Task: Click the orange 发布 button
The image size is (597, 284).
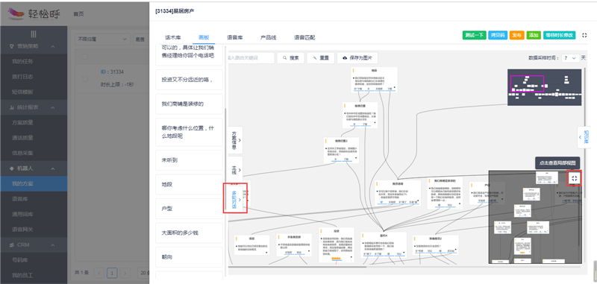Action: (x=516, y=35)
